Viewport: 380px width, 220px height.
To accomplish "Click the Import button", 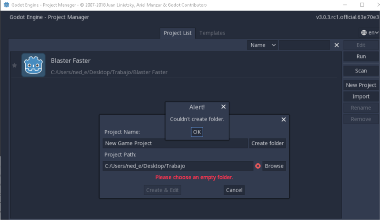I will [x=361, y=97].
